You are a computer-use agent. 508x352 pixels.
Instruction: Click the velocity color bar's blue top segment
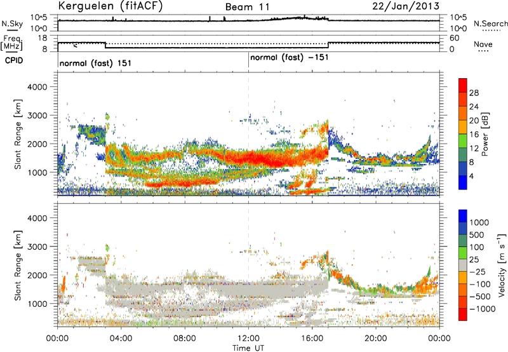coord(463,216)
